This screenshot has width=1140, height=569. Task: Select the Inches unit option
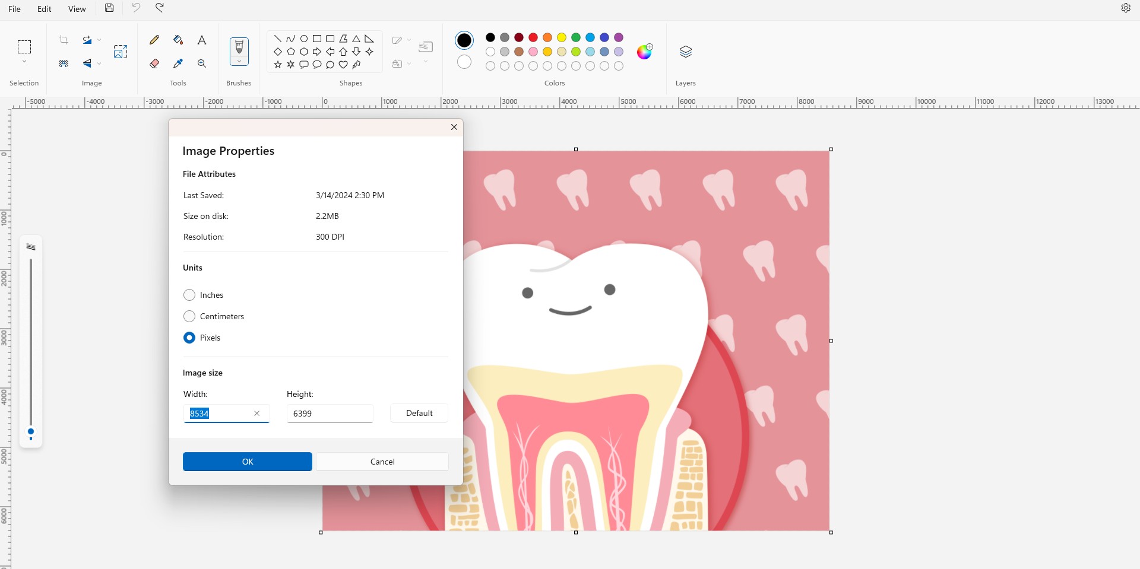tap(189, 295)
